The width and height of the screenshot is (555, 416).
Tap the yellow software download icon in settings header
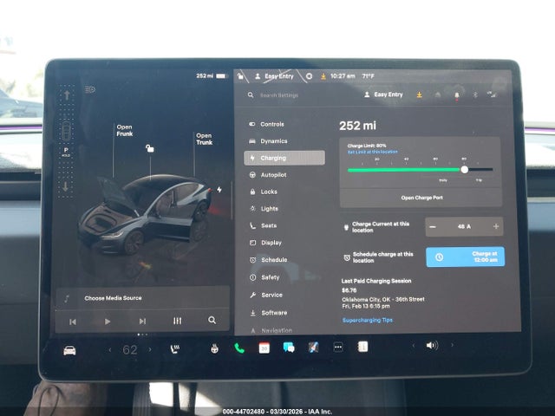pos(419,94)
